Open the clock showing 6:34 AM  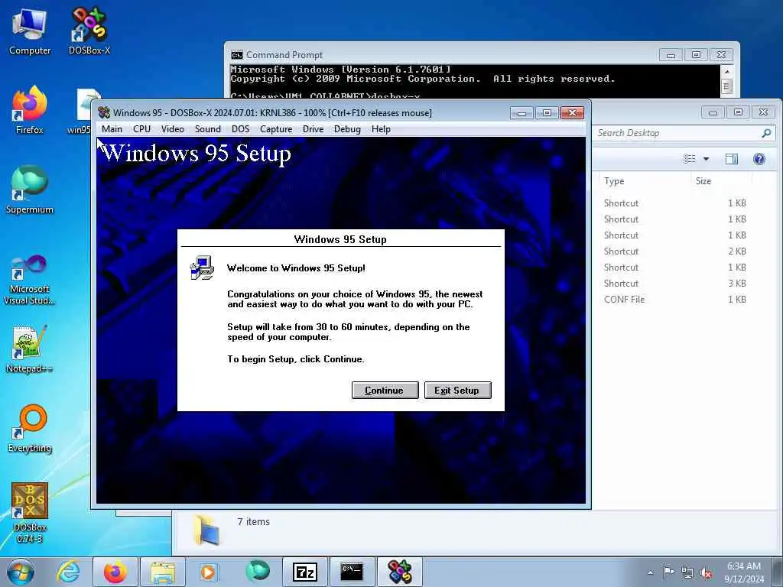pos(744,572)
